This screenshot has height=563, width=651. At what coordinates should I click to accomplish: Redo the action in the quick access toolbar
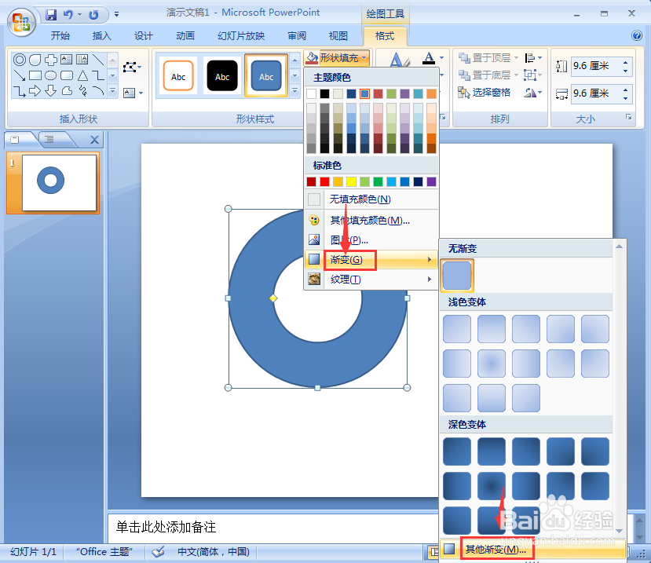tap(93, 15)
